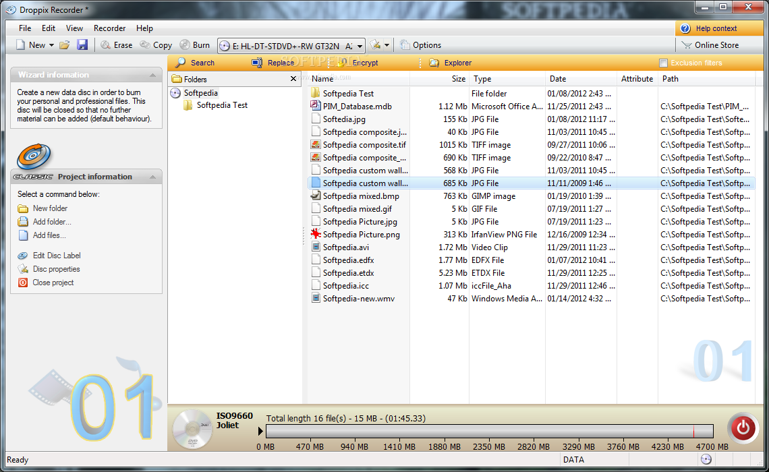Image resolution: width=769 pixels, height=472 pixels.
Task: Open the Online Store link
Action: click(x=710, y=45)
